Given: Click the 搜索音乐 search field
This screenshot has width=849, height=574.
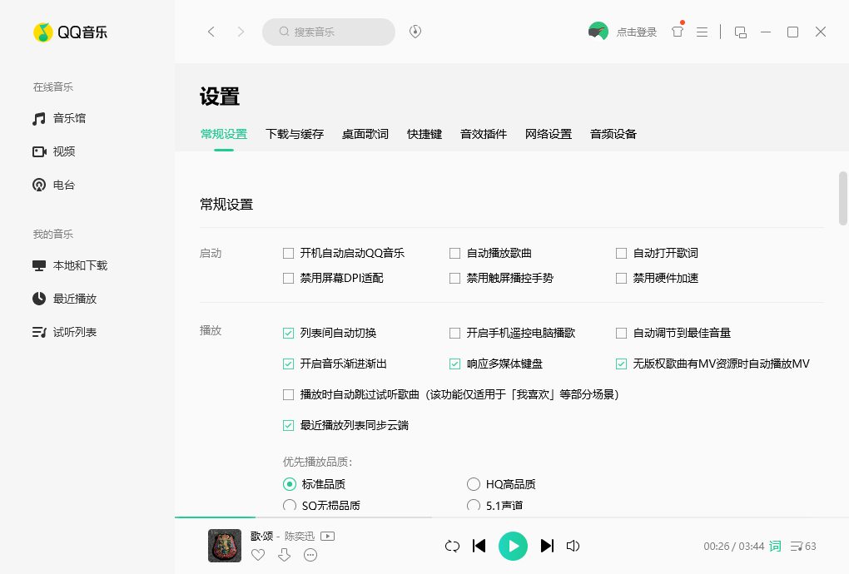Looking at the screenshot, I should point(329,31).
